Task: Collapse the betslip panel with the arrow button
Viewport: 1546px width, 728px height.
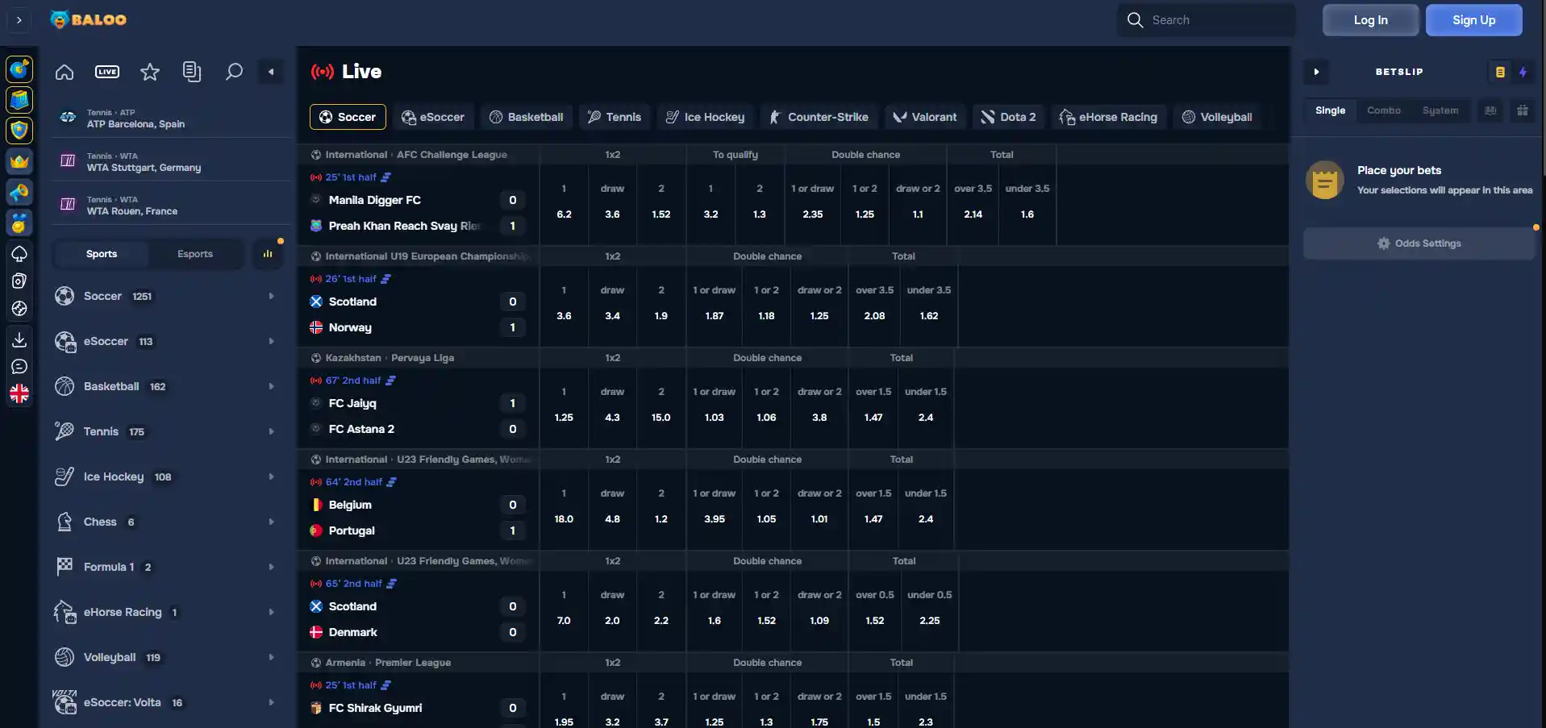Action: (x=1316, y=72)
